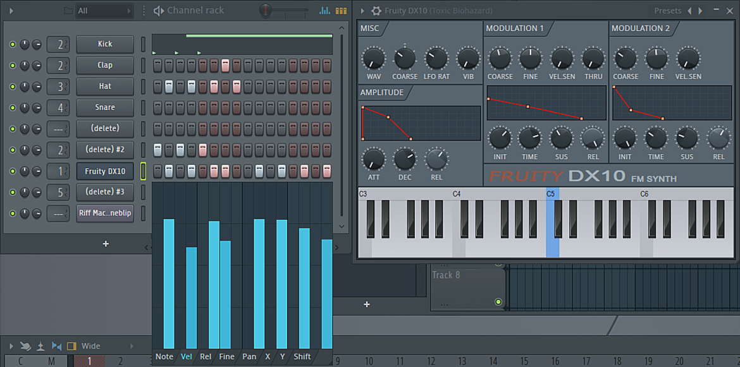This screenshot has height=367, width=740.
Task: Expand the Wide snap selector arrow
Action: click(132, 346)
